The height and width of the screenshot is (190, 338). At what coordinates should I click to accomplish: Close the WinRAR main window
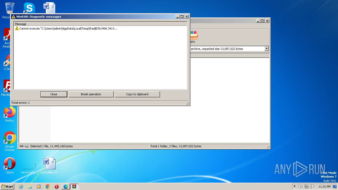tap(267, 21)
